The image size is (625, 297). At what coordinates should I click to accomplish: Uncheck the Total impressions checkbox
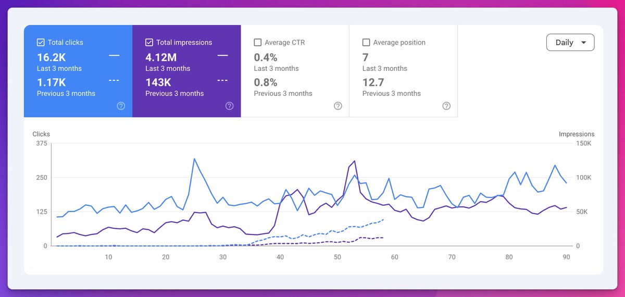pos(149,42)
